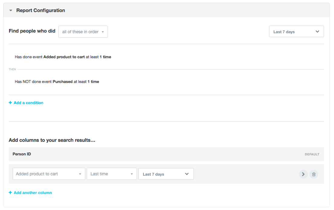Click the chevron on the 'Last time' selector
Viewport: 334px width, 210px height.
tap(131, 174)
